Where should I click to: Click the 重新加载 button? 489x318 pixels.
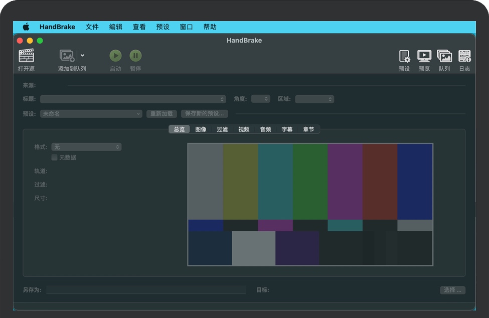click(161, 114)
